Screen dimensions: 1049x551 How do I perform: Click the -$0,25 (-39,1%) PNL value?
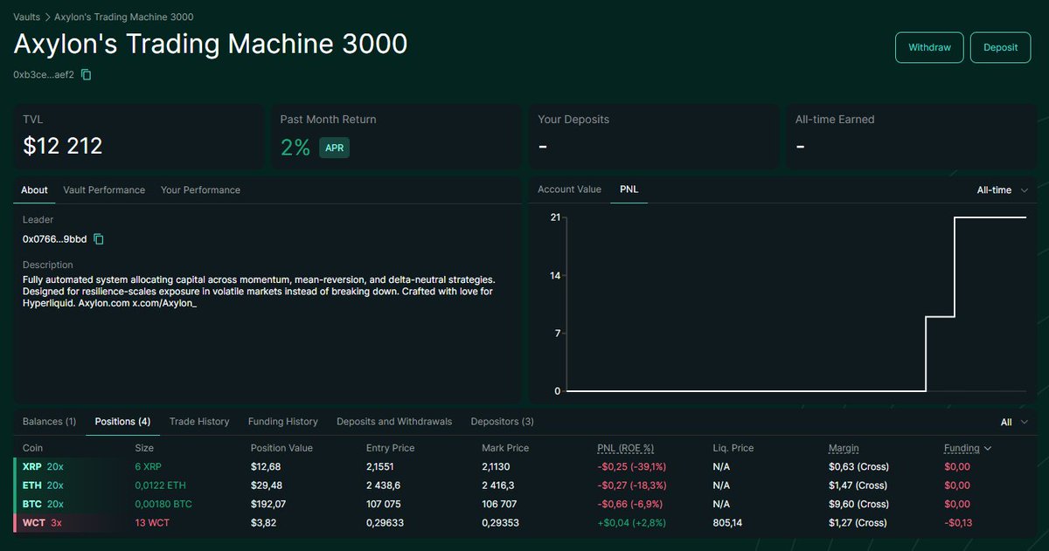632,466
